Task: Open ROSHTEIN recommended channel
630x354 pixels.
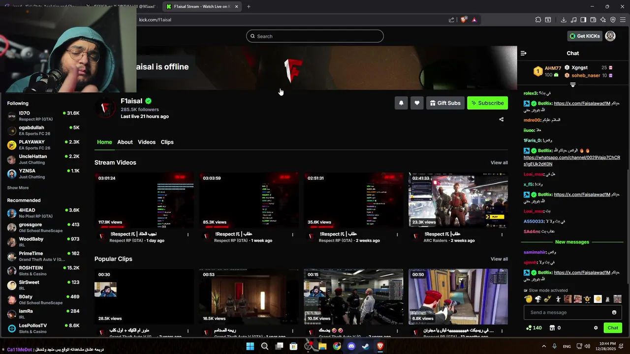Action: tap(43, 270)
